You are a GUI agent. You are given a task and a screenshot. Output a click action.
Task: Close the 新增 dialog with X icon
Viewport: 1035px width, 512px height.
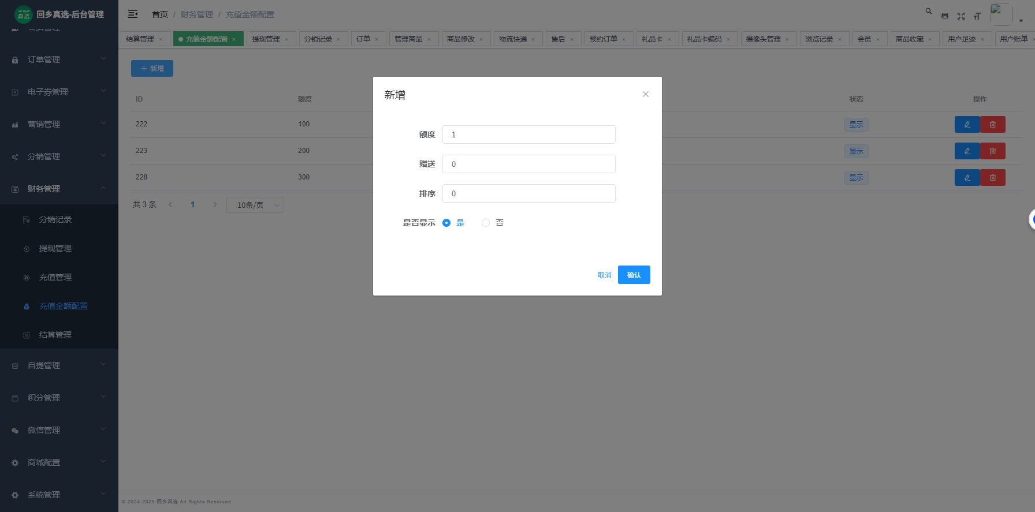pos(646,94)
